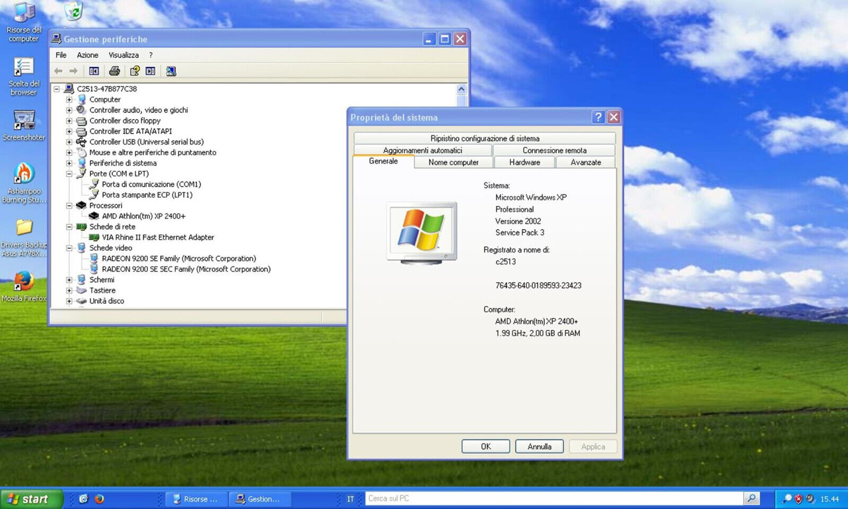Select Mouse e altre periferiche di puntamento
848x509 pixels.
tap(153, 153)
